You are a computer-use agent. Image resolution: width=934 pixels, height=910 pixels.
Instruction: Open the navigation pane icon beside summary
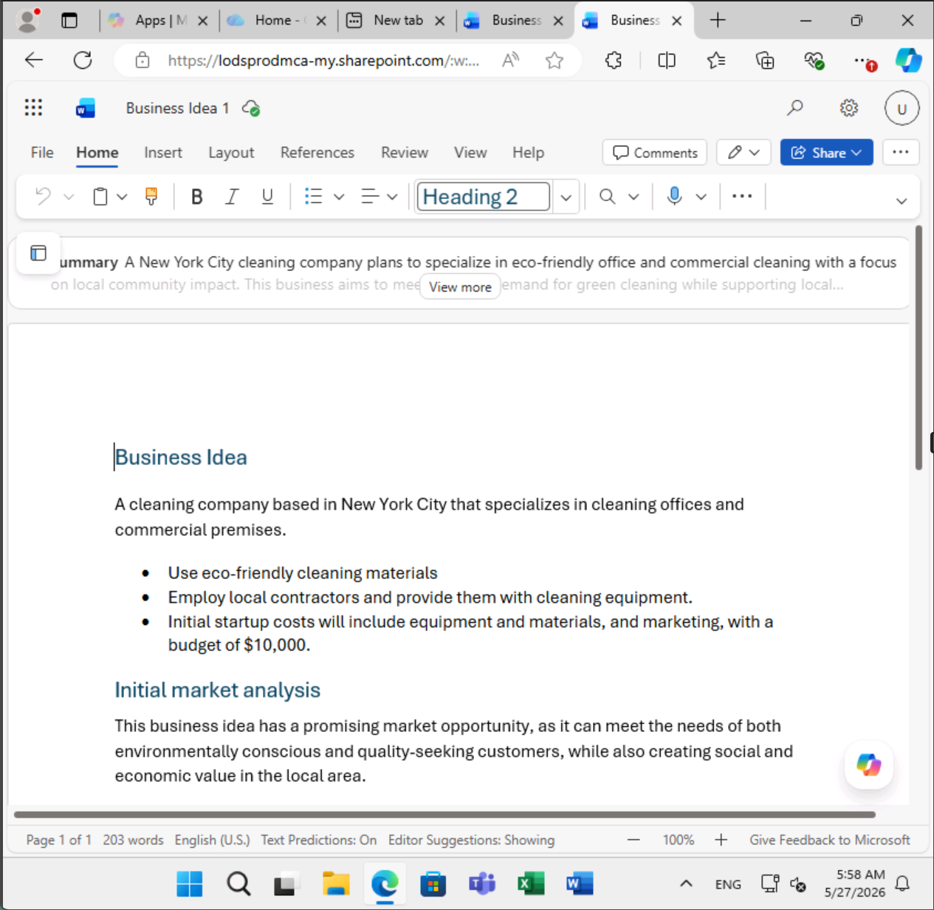(x=38, y=253)
